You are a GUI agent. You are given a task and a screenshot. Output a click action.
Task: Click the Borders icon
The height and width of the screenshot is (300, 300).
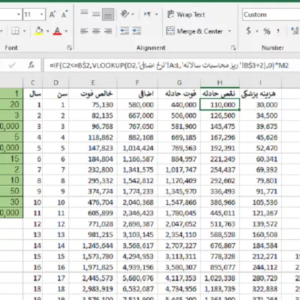click(16, 31)
